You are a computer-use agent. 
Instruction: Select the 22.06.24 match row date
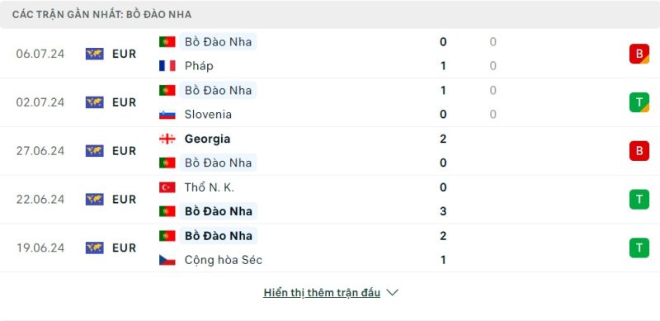[x=40, y=199]
